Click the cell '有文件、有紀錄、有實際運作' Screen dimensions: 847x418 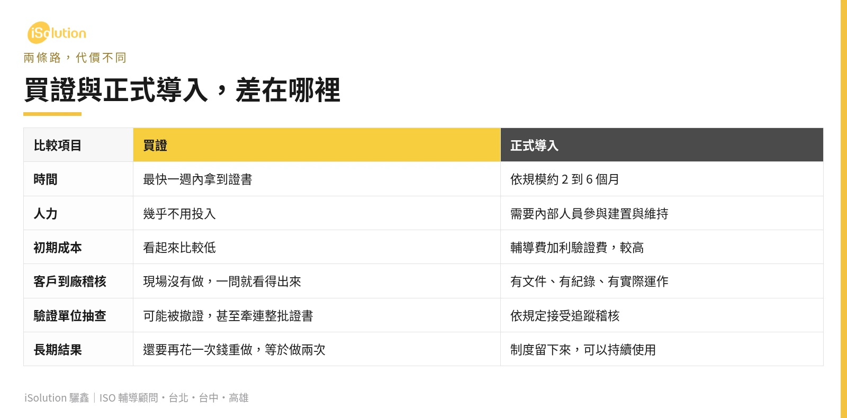(x=662, y=281)
